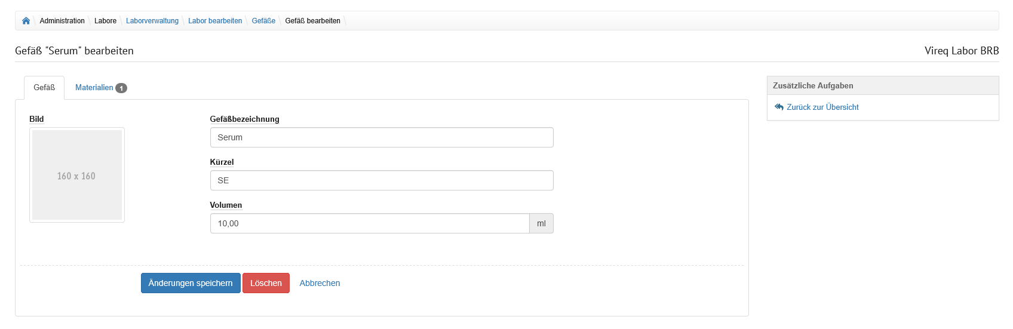Click the Gefäß bearbeiten breadcrumb item
Screen dimensions: 1013x329
(x=312, y=21)
